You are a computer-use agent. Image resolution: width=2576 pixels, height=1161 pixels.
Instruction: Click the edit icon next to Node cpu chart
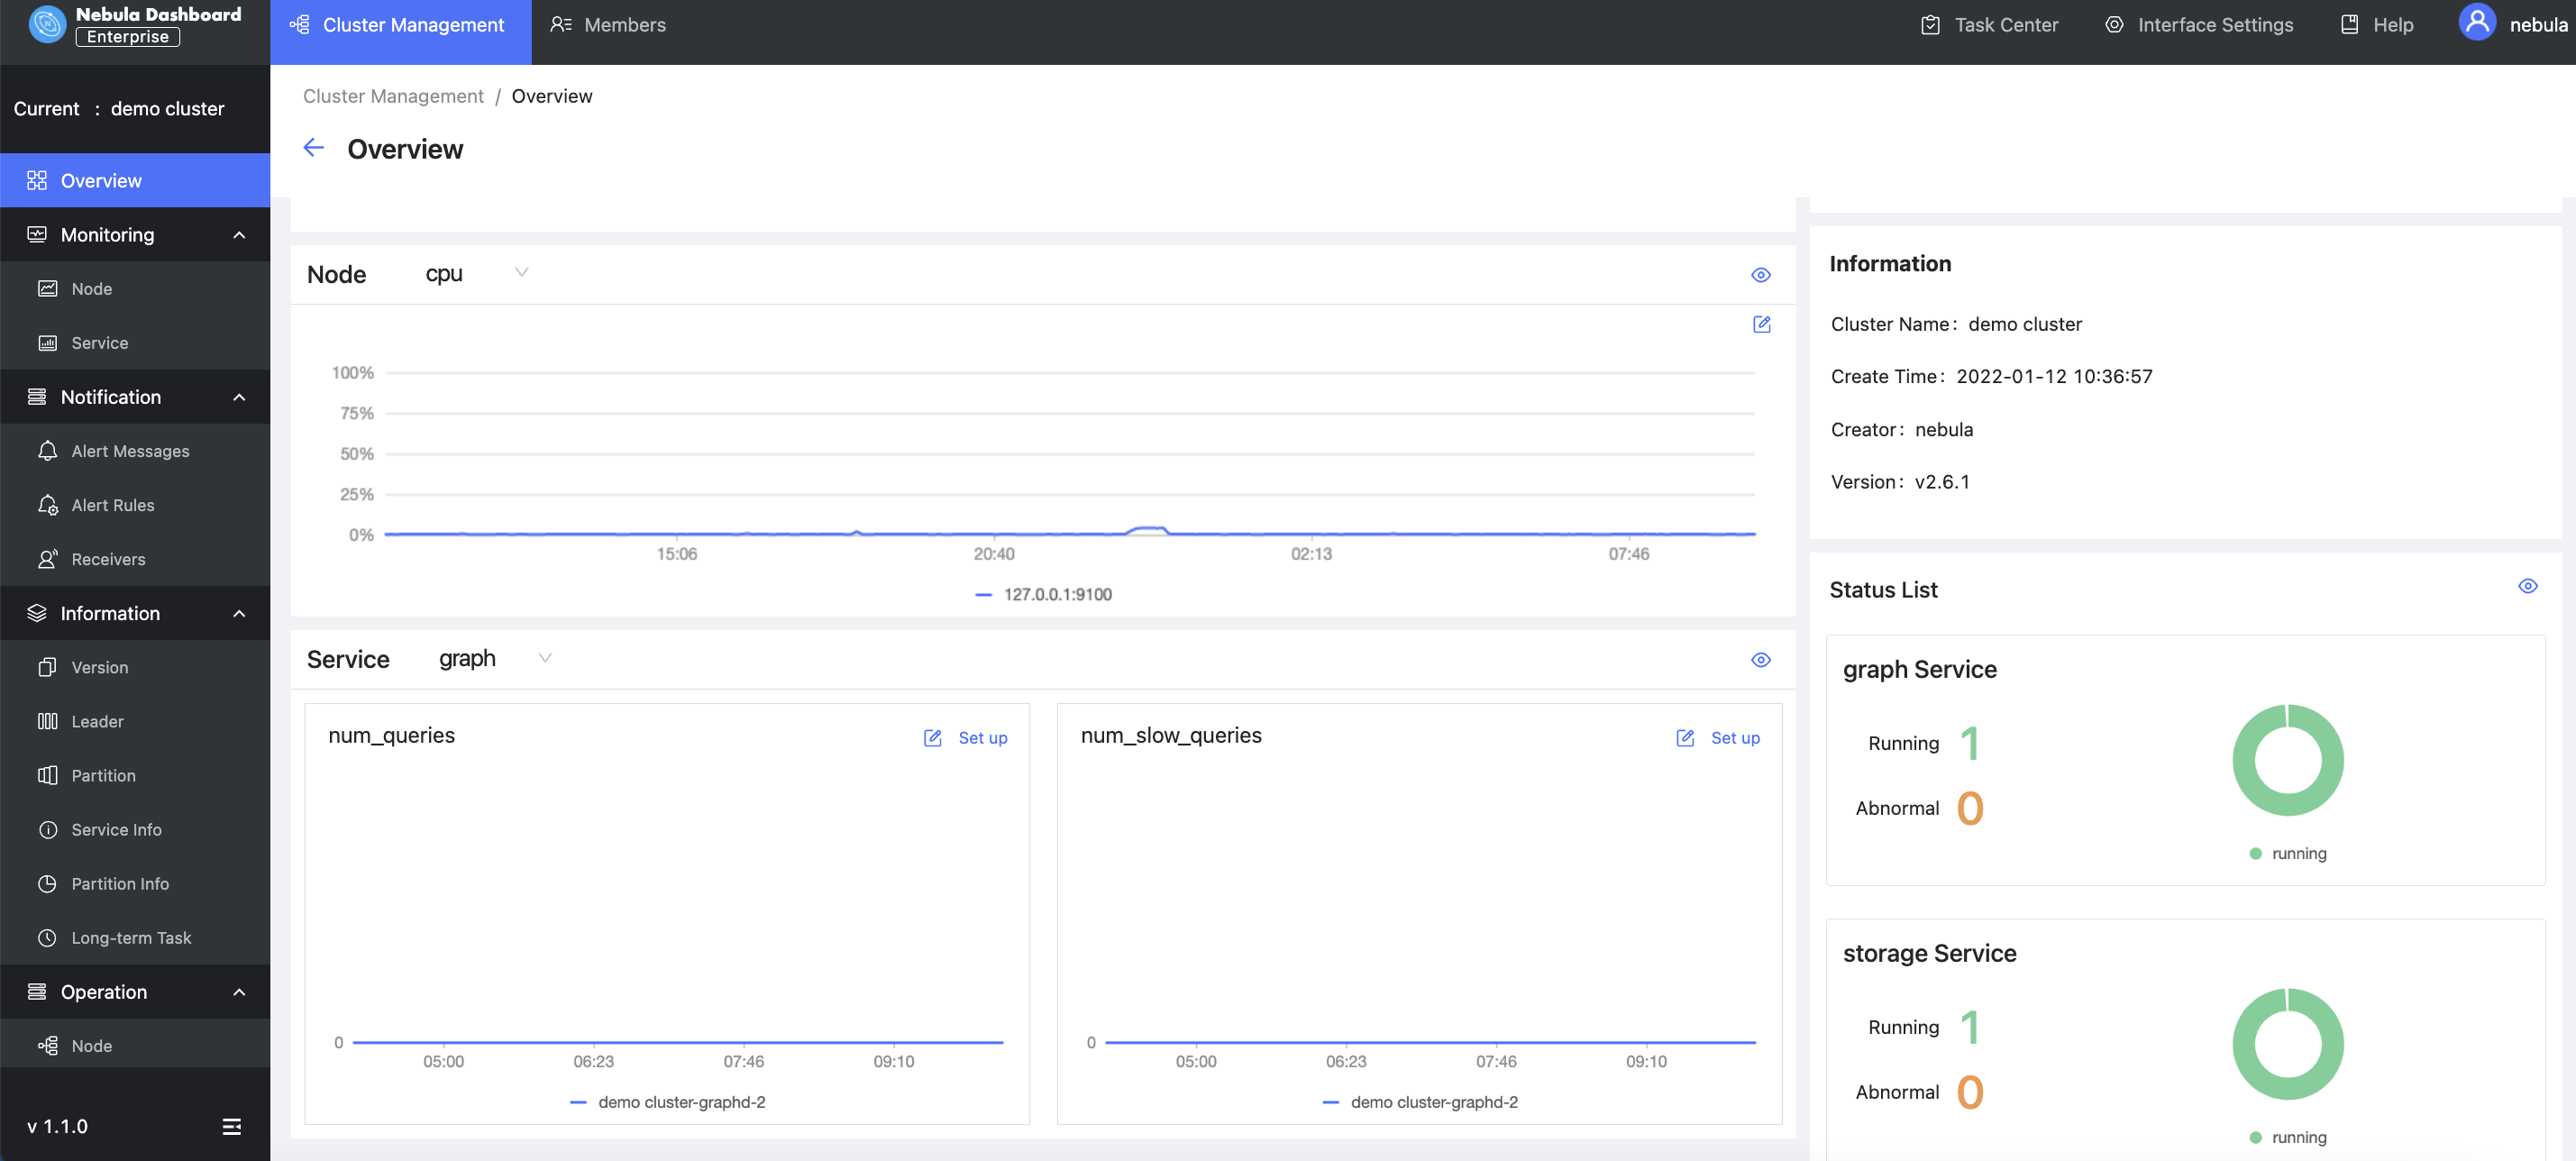point(1761,325)
